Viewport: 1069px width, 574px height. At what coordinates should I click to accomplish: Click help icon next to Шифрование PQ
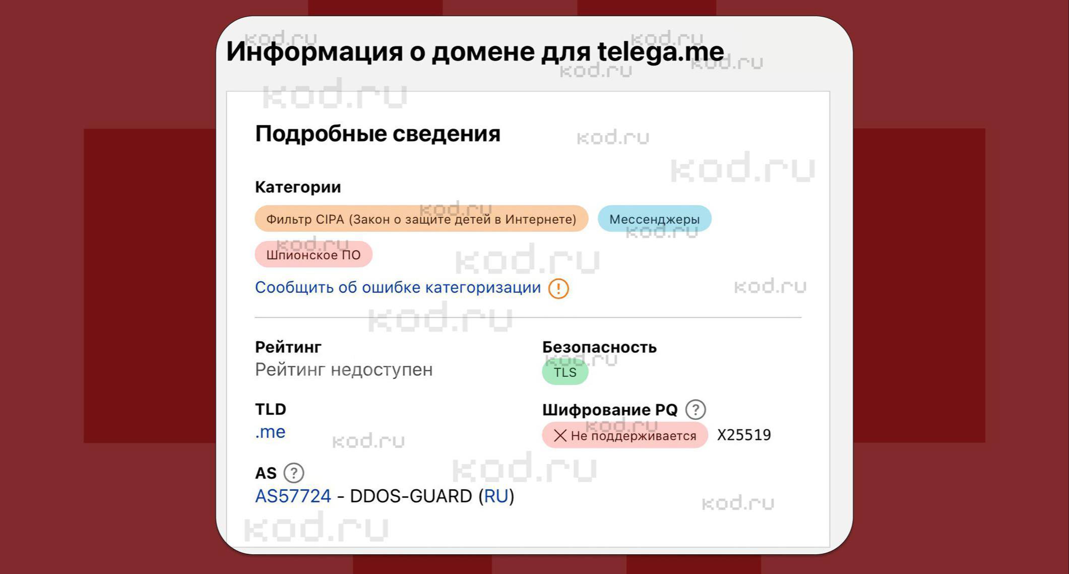696,410
